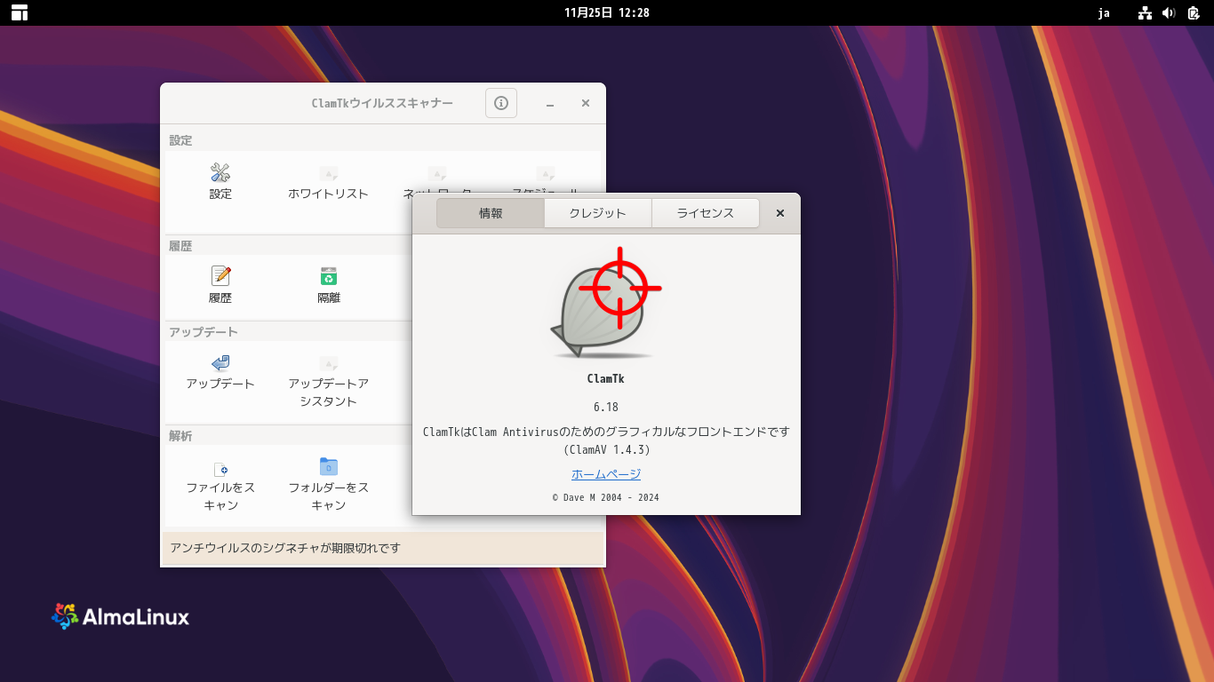Screen dimensions: 1214x682
Task: Click the フォルダーをスキャン folder icon
Action: click(x=329, y=466)
